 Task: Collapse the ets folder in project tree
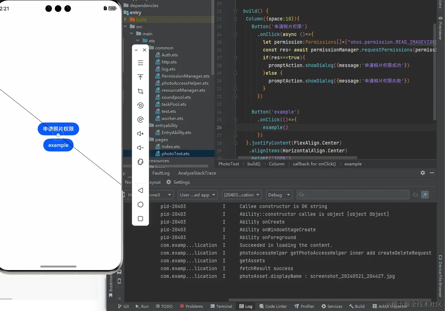(138, 41)
